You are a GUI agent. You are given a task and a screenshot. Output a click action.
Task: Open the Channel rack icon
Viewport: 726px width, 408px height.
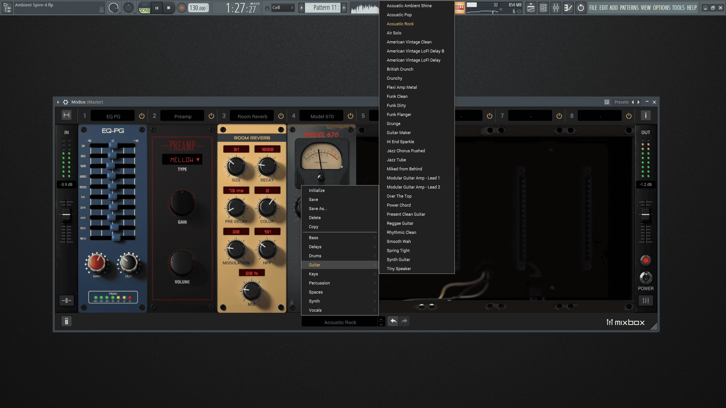pyautogui.click(x=543, y=8)
